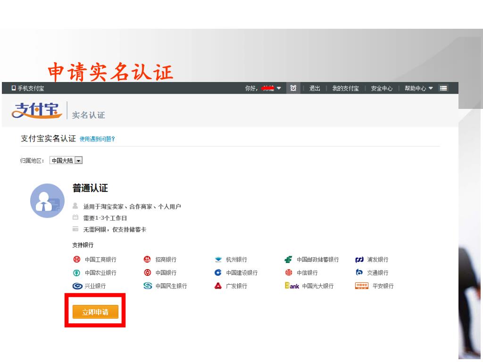483x362 pixels.
Task: Click the 中国农业银行 logo icon
Action: coord(76,273)
